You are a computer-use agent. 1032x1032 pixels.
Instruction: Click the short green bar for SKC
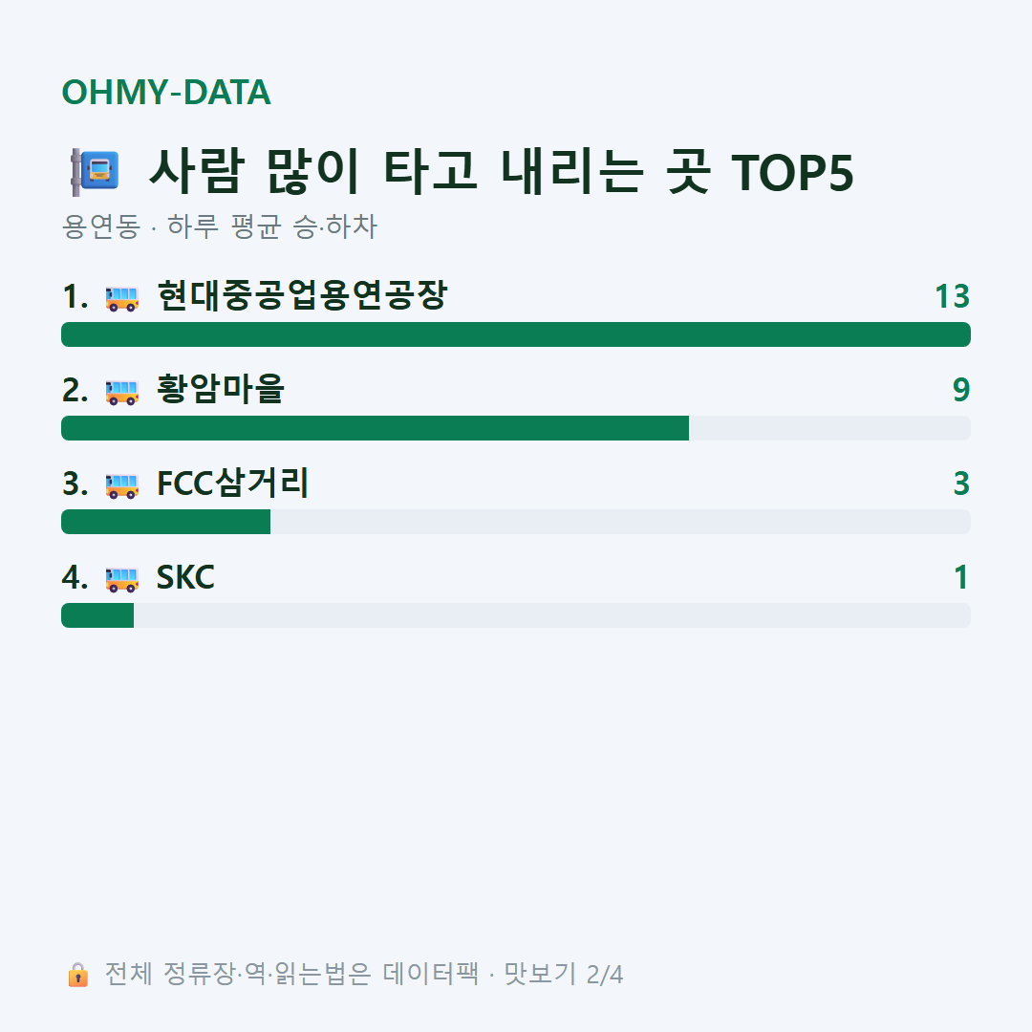coord(97,615)
